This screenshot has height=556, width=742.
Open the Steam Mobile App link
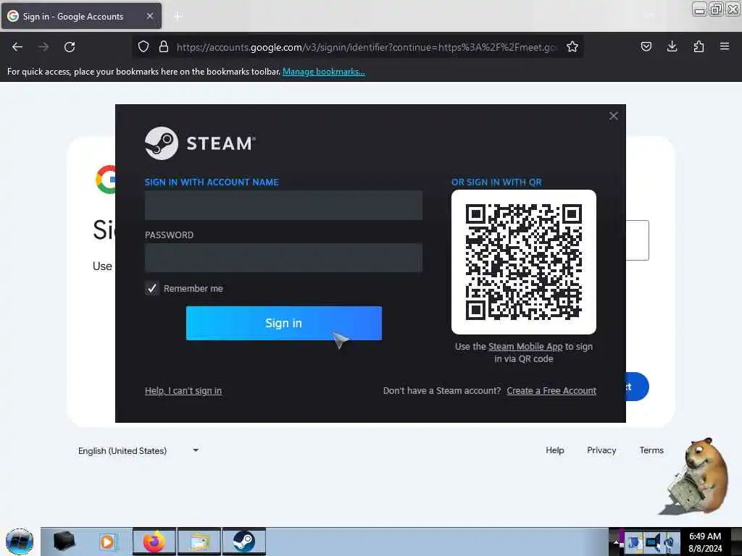[525, 347]
